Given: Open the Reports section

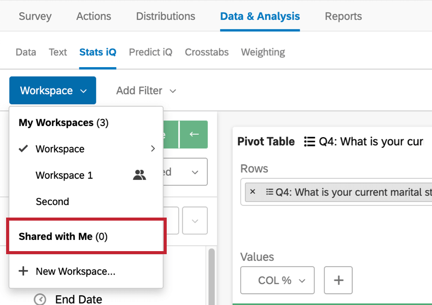Looking at the screenshot, I should (343, 16).
